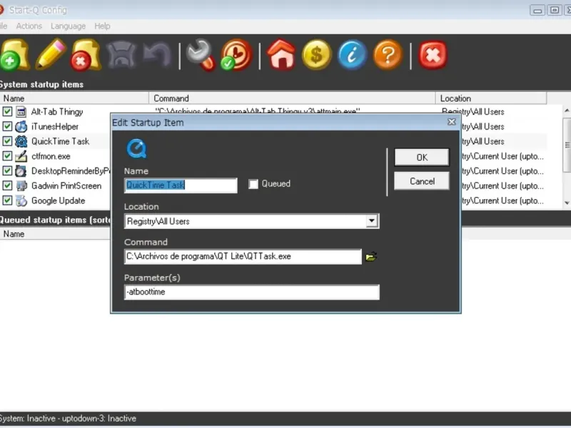Open the Language menu
Image resolution: width=571 pixels, height=428 pixels.
click(x=68, y=26)
